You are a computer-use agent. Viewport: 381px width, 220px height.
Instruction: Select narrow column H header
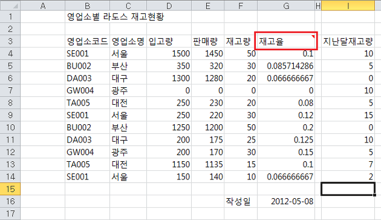[x=318, y=5]
